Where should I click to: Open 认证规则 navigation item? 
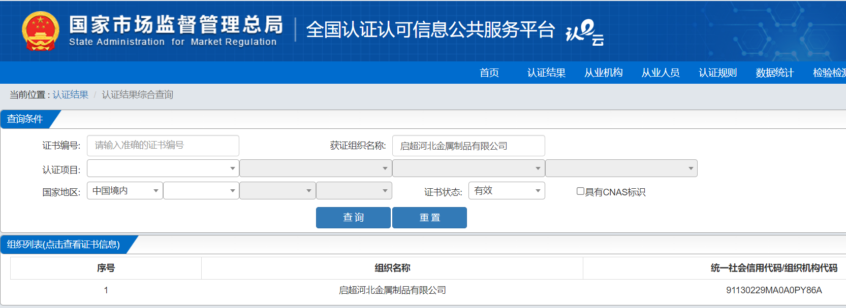[x=717, y=73]
